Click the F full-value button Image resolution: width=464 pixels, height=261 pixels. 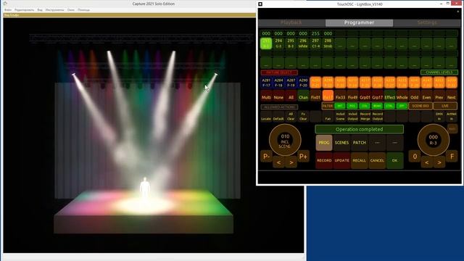(452, 157)
